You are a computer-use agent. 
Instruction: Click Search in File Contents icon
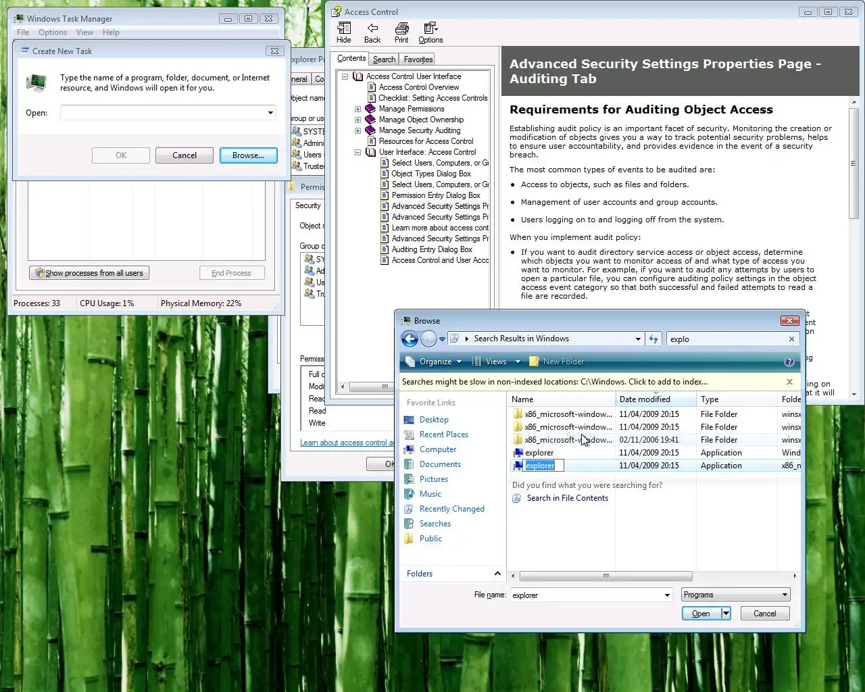click(517, 498)
